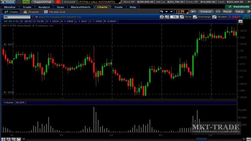Open the 1h timeframe selector
Image resolution: width=251 pixels, height=141 pixels.
click(x=174, y=17)
